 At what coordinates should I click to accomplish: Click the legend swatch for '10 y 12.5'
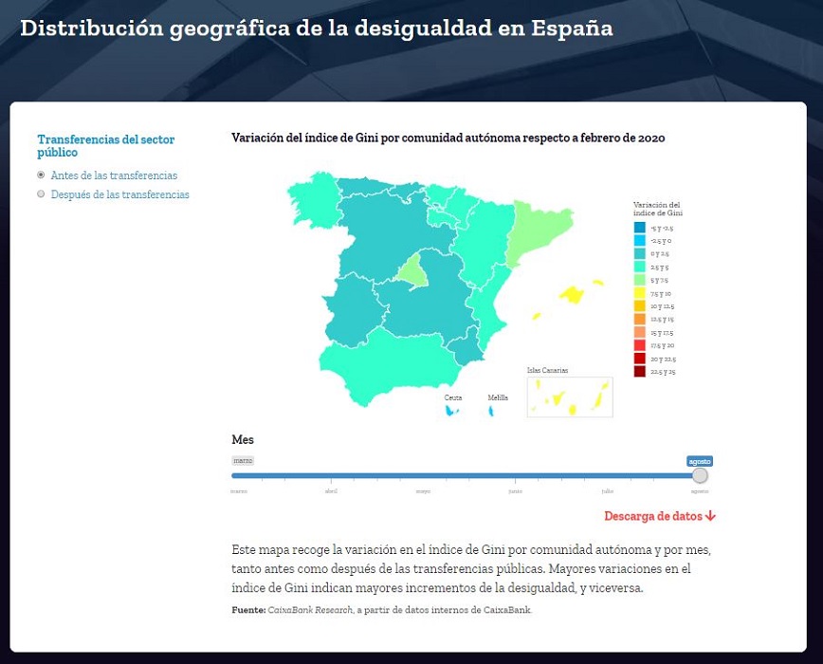pyautogui.click(x=639, y=306)
